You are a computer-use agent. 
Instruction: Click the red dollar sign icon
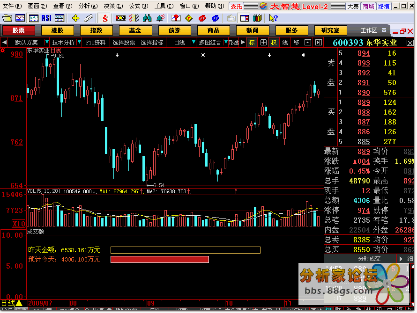coord(105,18)
